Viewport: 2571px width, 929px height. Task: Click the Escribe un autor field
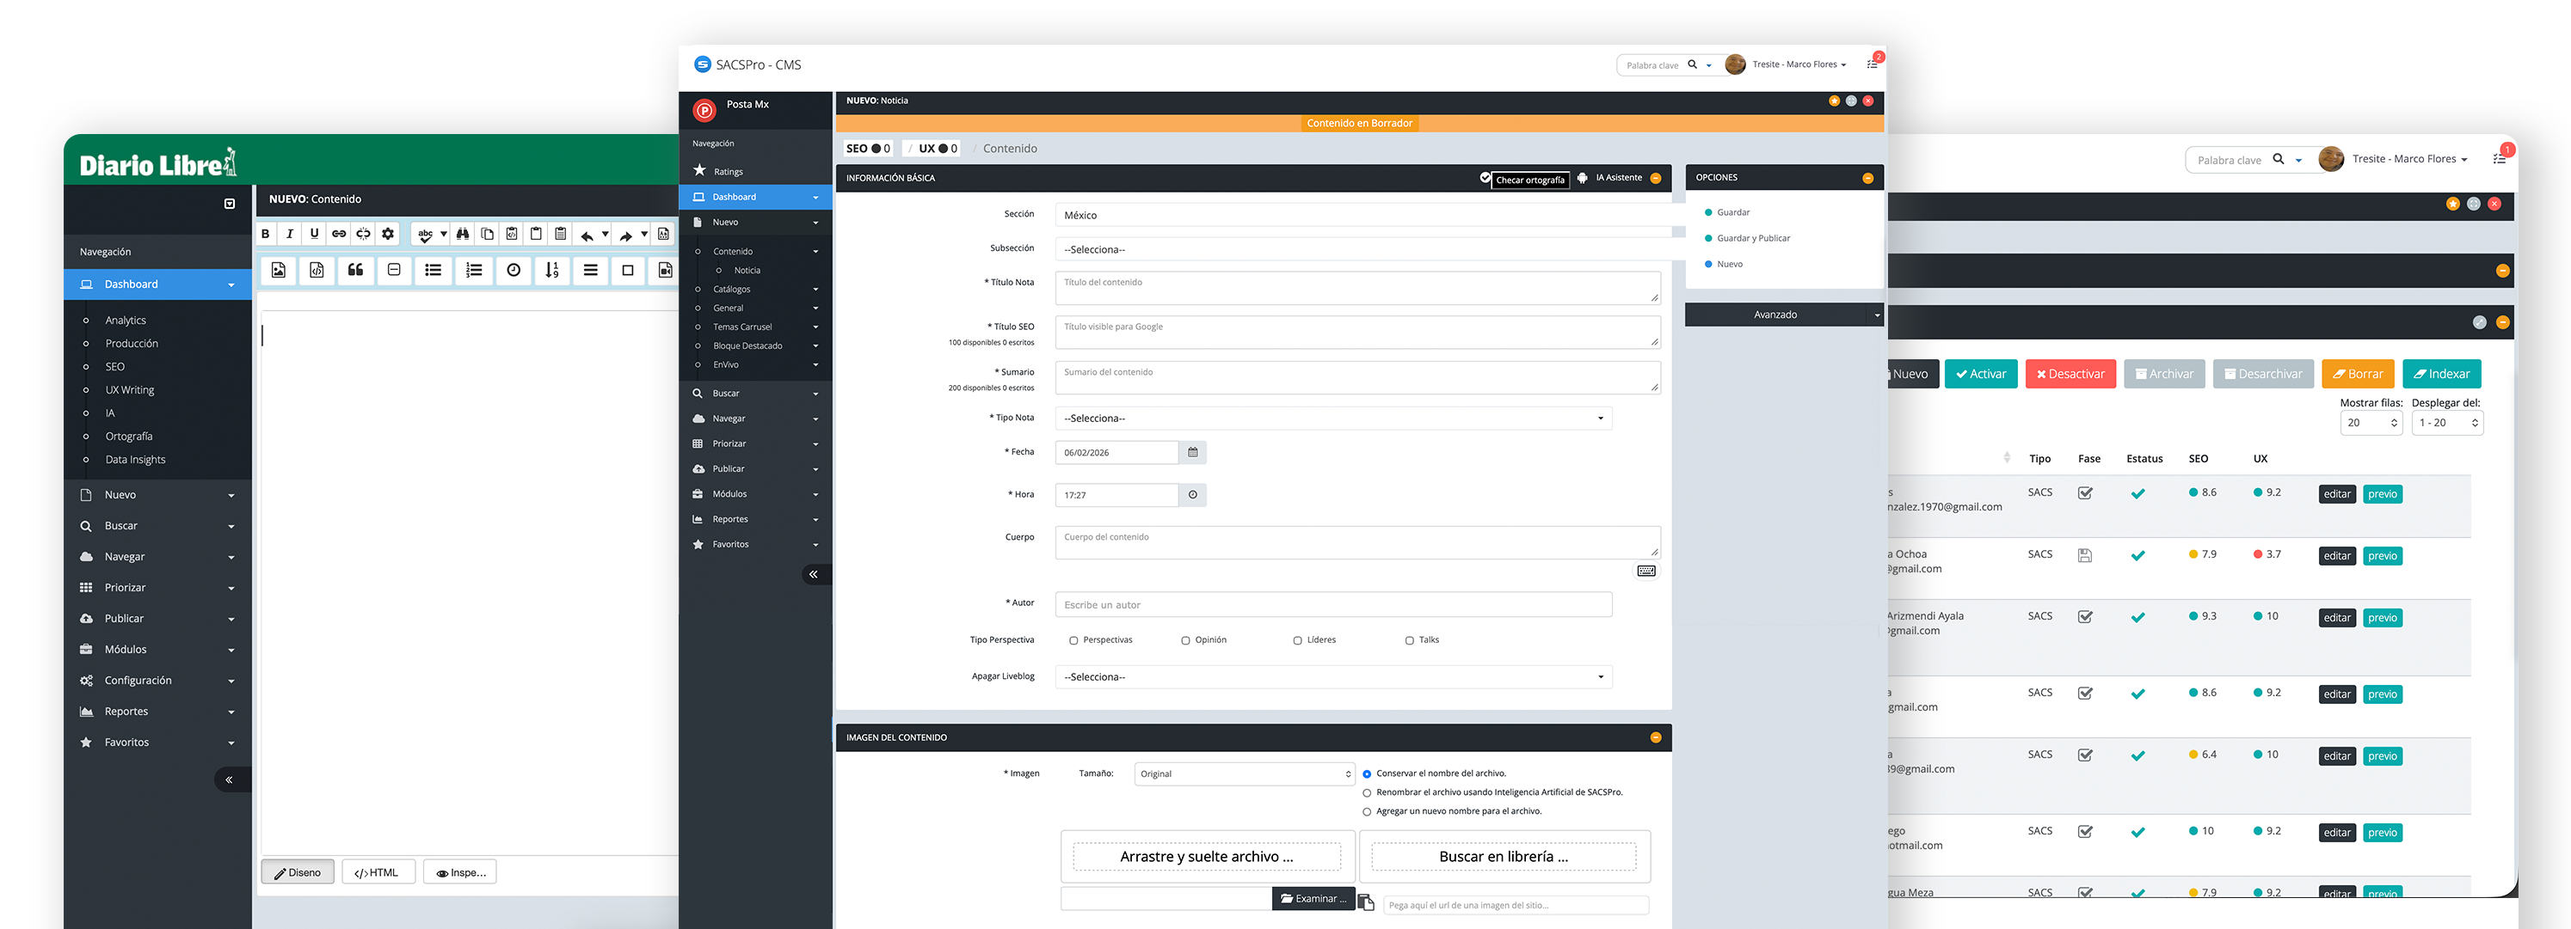[x=1333, y=605]
